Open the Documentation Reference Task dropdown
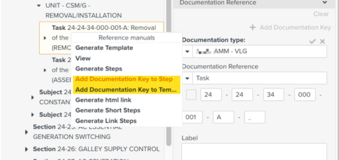Screen dimensions: 339x160 pos(188,78)
